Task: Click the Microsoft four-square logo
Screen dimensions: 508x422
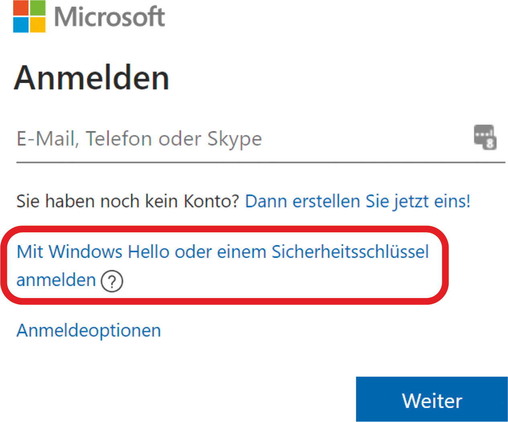Action: coord(29,16)
